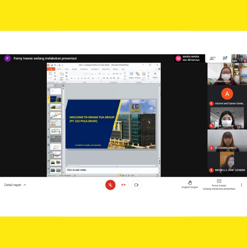Open the Review ribbon tab

pos(115,69)
